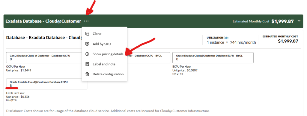Open the three-dot menu beside Exadata Database title

click(x=86, y=21)
